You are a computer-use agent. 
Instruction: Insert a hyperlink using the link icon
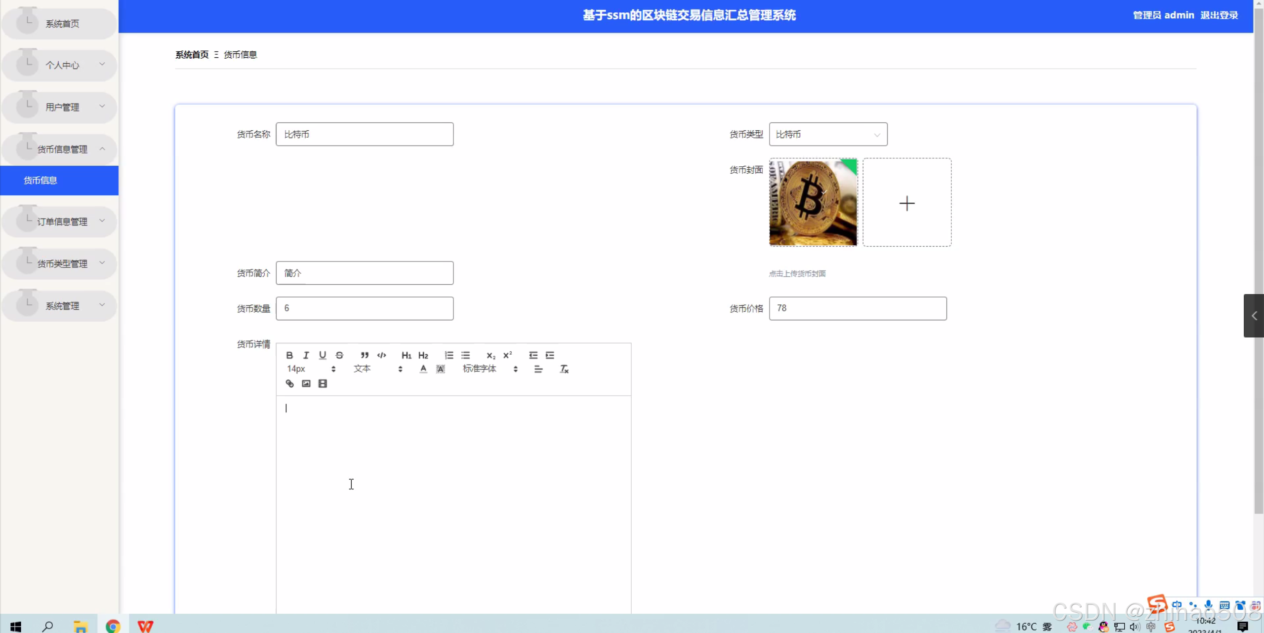click(289, 384)
